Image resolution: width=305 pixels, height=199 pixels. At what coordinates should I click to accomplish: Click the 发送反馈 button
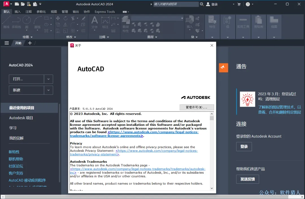tap(247, 179)
